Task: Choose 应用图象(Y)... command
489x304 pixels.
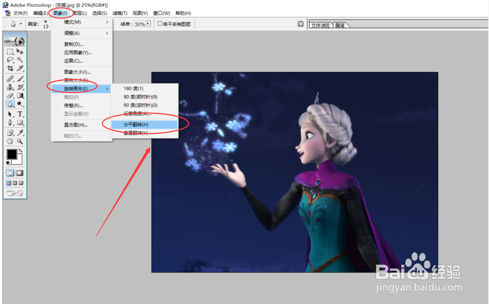Action: [82, 52]
